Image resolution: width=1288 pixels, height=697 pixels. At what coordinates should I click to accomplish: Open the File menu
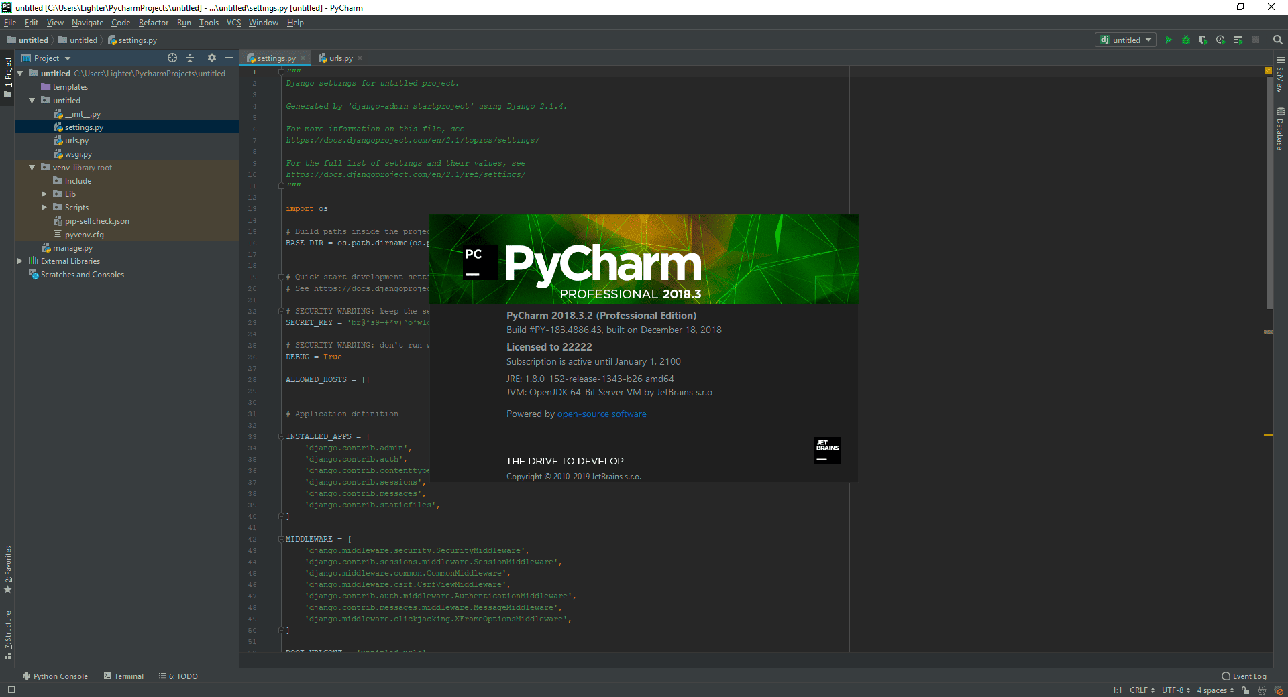click(x=10, y=23)
